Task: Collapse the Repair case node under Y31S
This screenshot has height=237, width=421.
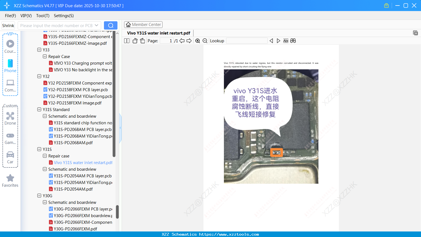Action: point(45,156)
